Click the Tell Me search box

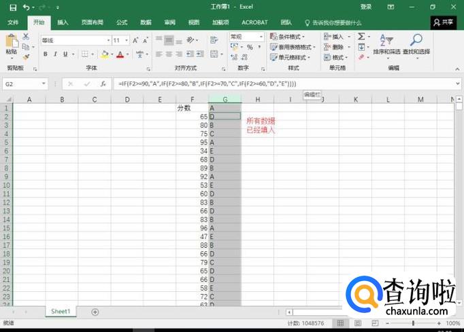(333, 22)
